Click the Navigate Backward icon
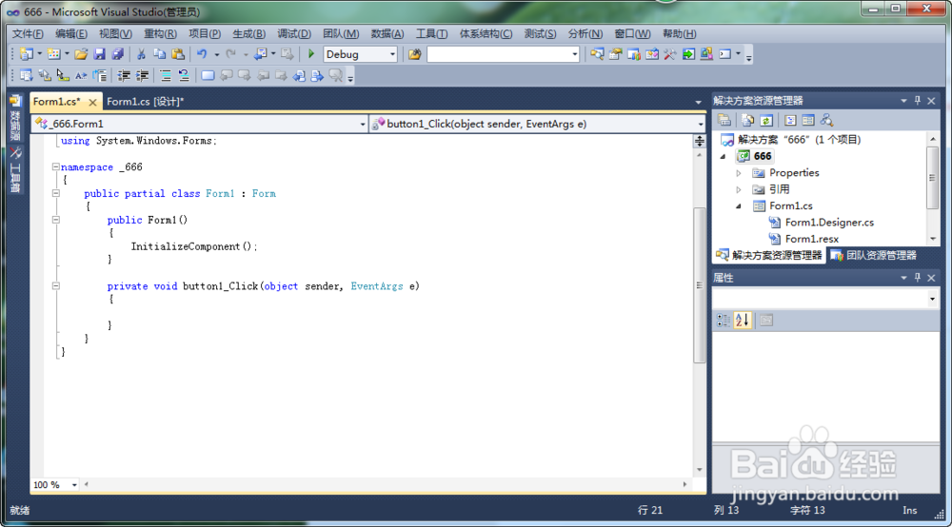952x527 pixels. point(261,54)
